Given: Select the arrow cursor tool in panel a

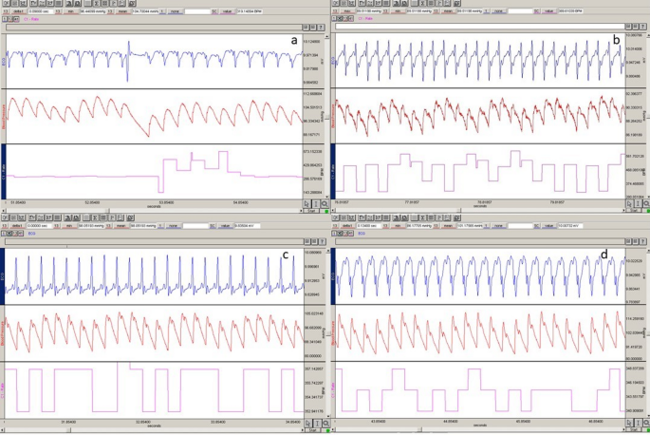Looking at the screenshot, I should (306, 204).
